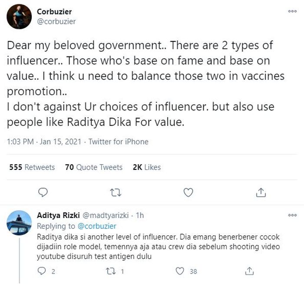Retweet Corbuzier's main tweet
304x284 pixels.
[x=115, y=192]
